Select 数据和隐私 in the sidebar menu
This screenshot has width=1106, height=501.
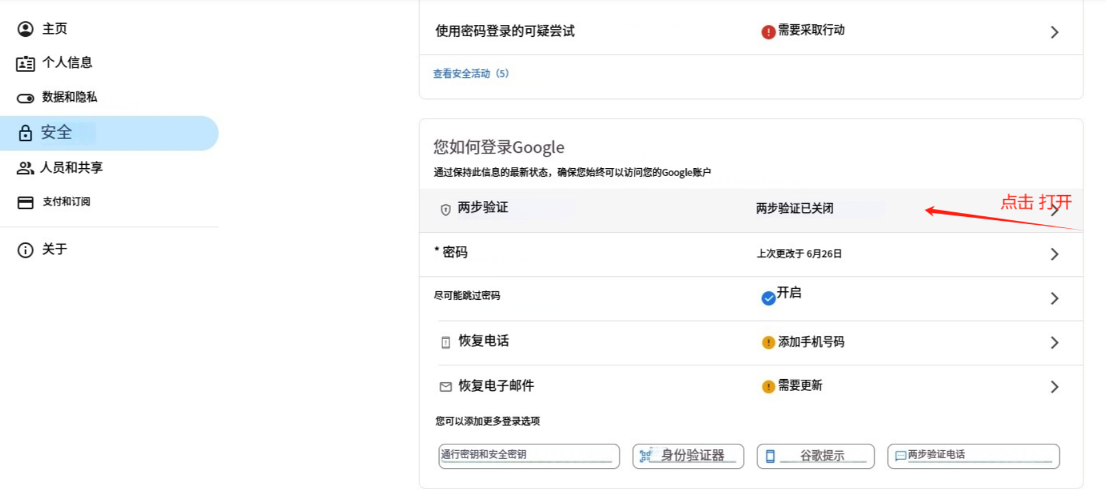coord(69,98)
